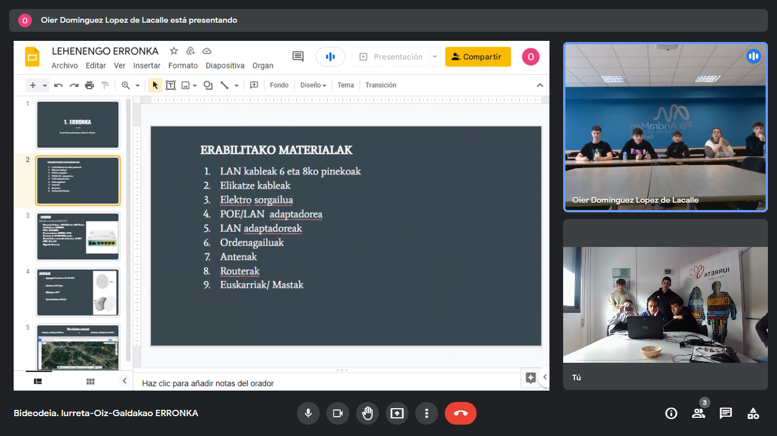Image resolution: width=777 pixels, height=436 pixels.
Task: Expand the Presentación dropdown arrow
Action: tap(435, 57)
